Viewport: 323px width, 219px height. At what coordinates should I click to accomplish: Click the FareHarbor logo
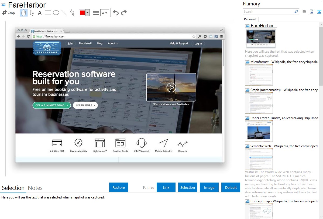pyautogui.click(x=47, y=48)
